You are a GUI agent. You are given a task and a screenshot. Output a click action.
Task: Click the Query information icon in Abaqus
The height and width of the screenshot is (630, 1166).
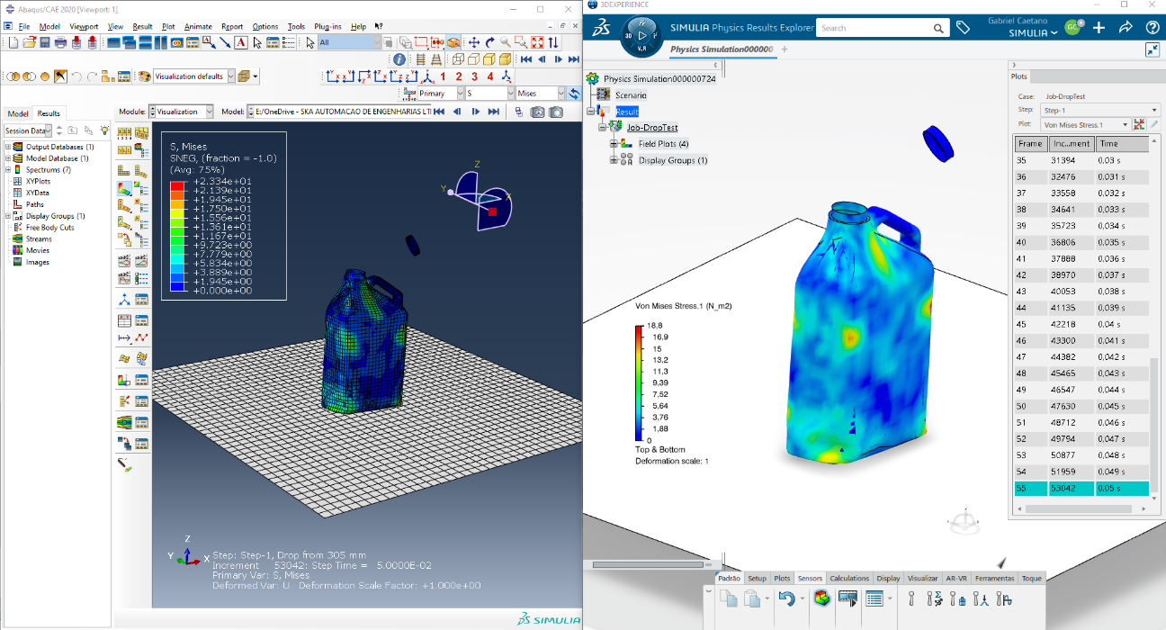click(x=399, y=59)
